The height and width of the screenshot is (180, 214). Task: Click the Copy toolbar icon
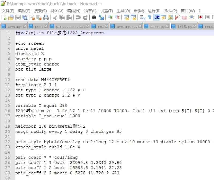62,18
